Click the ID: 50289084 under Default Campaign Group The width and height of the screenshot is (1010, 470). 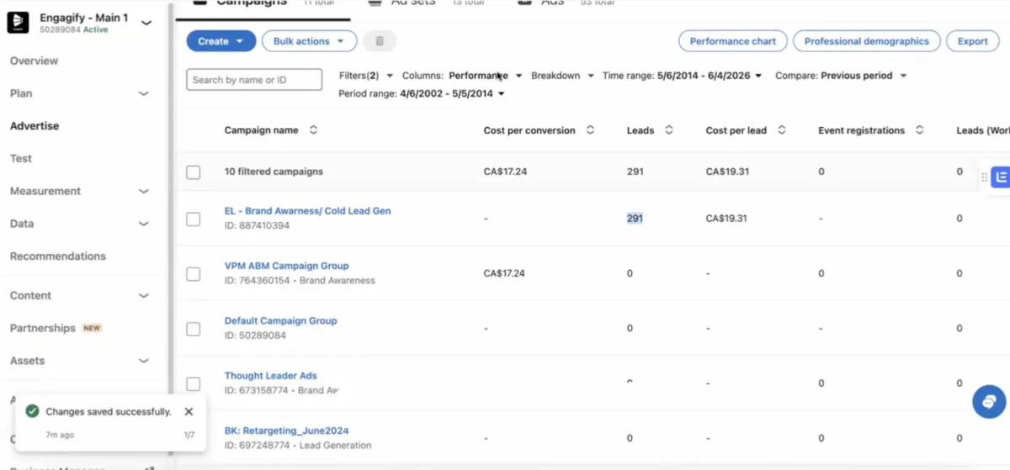[255, 335]
